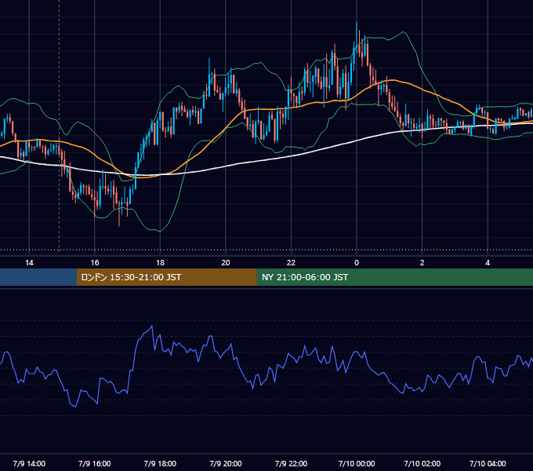Click hour label 14 on upper axis
This screenshot has height=471, width=533.
coord(29,263)
